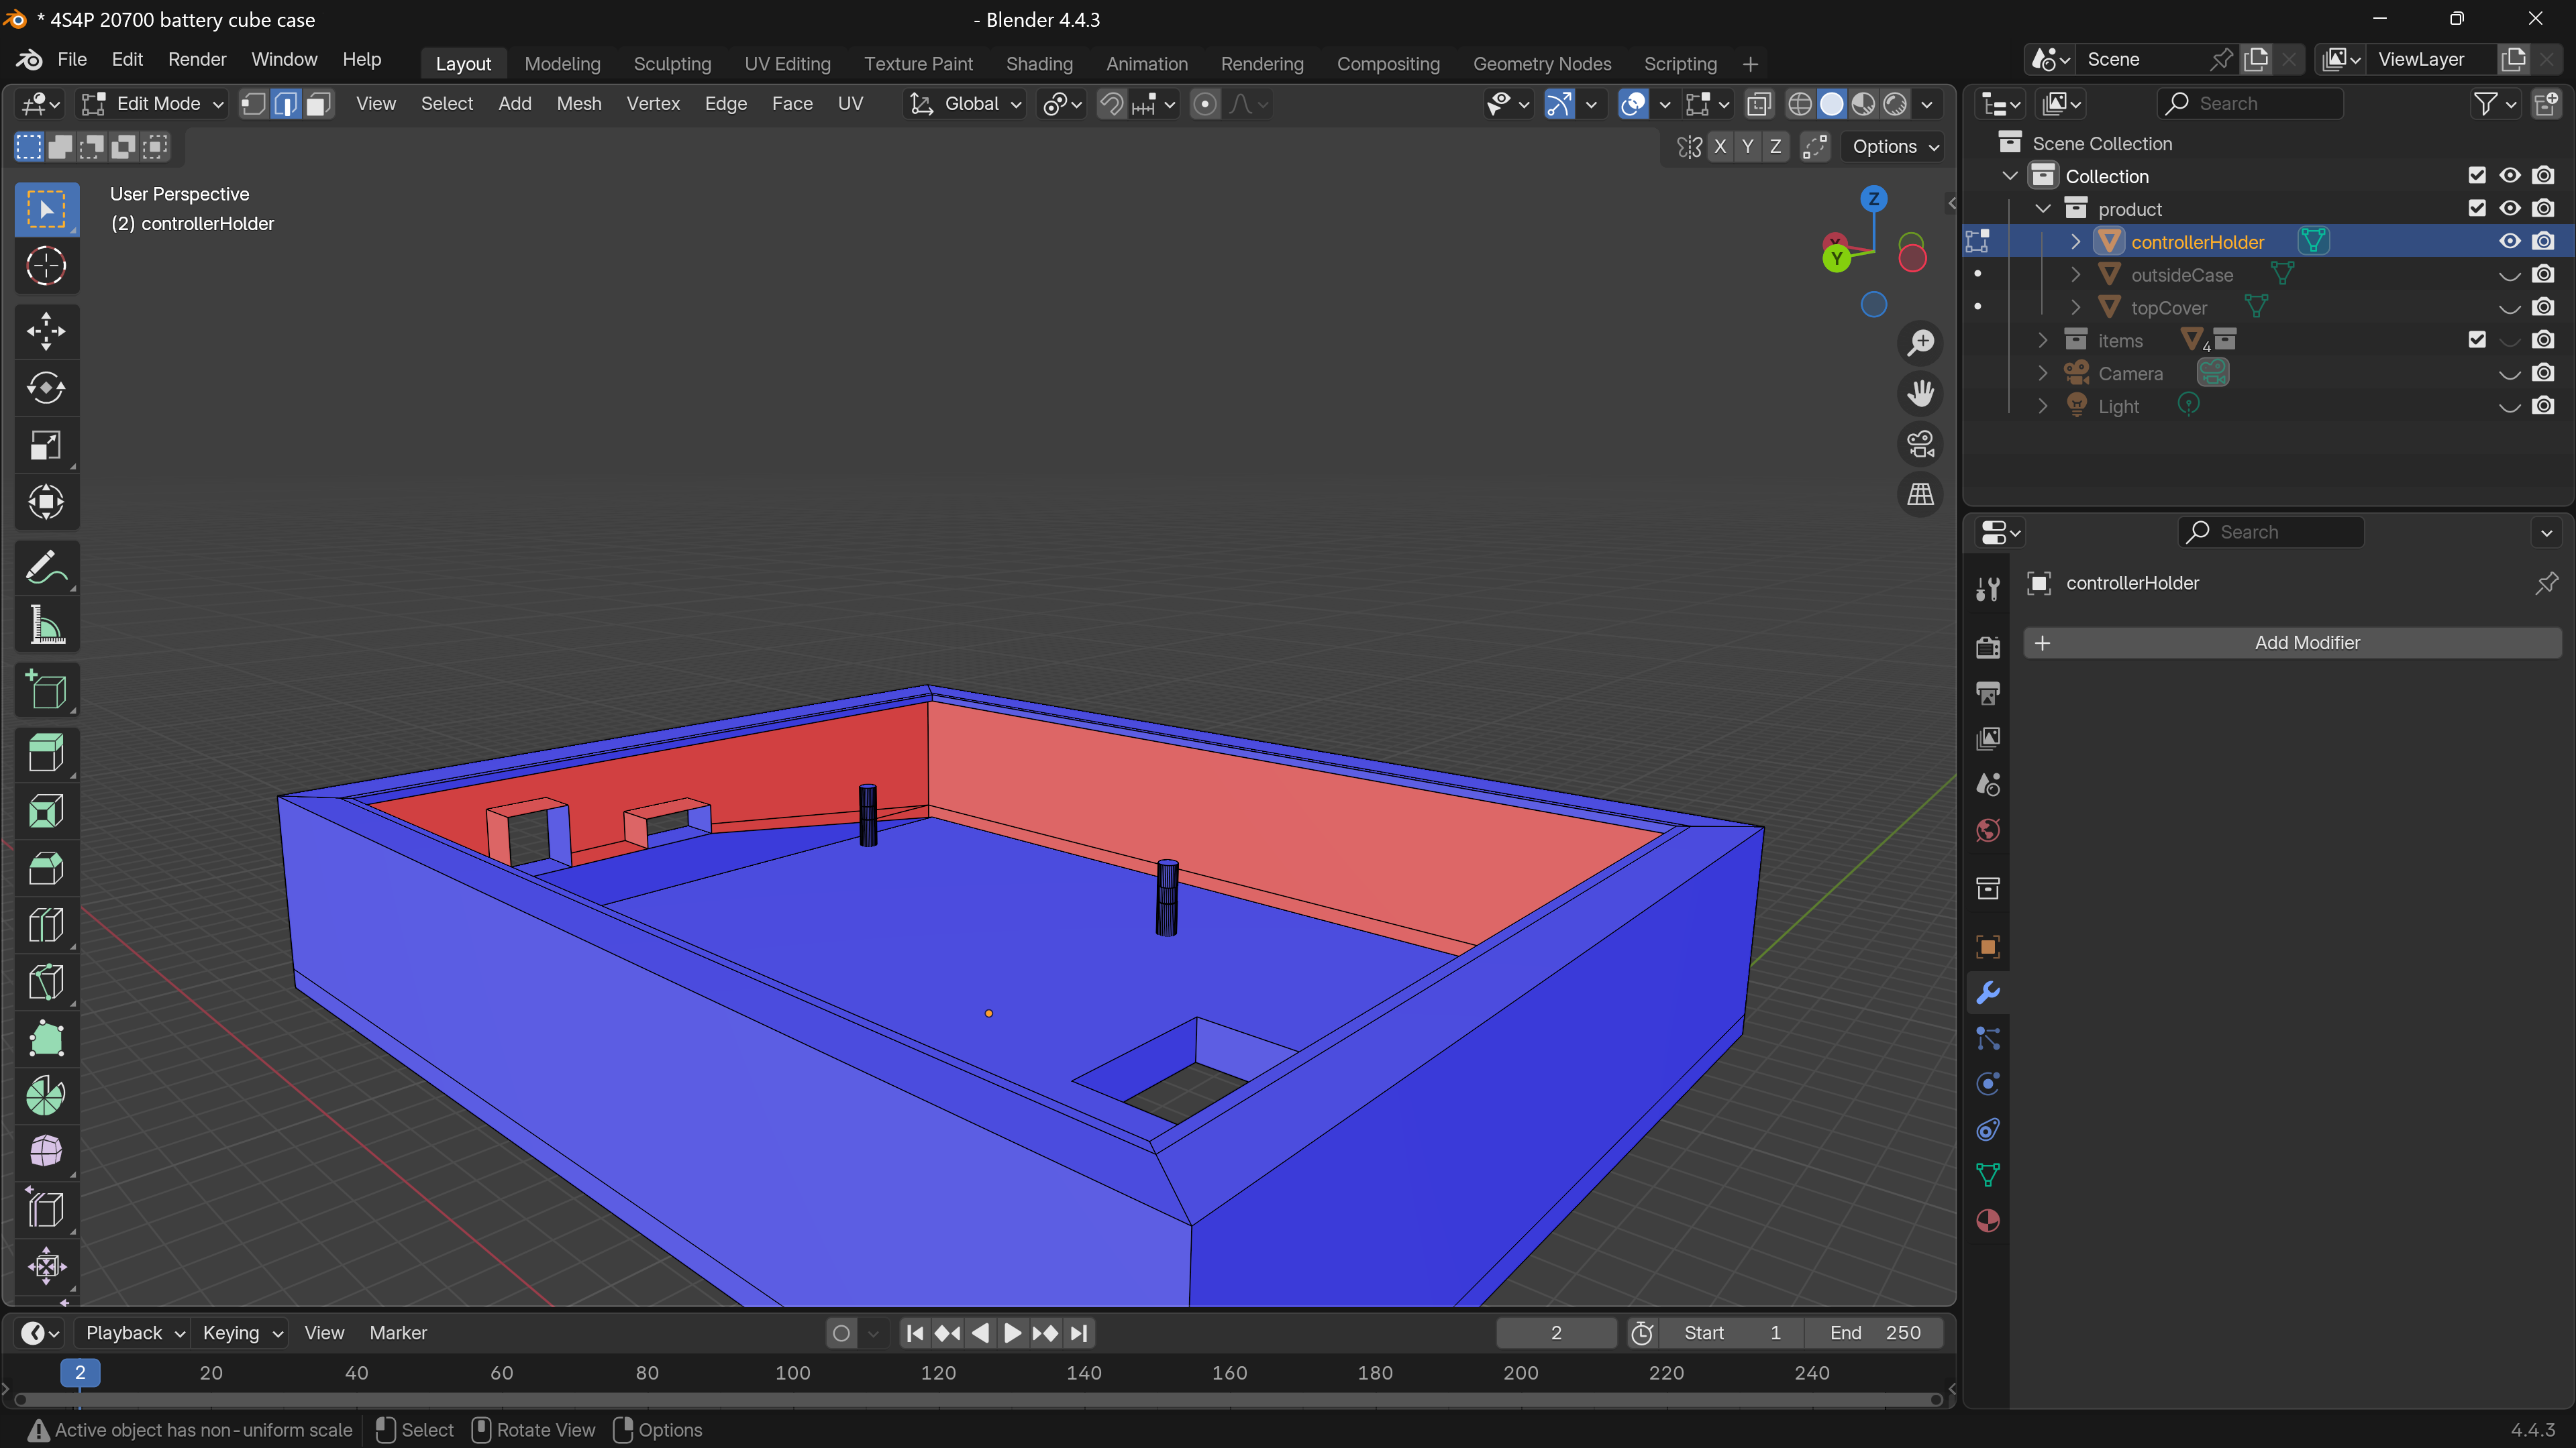Screen dimensions: 2576x1448
Task: Hide controllerHolder in viewport
Action: pyautogui.click(x=2509, y=241)
